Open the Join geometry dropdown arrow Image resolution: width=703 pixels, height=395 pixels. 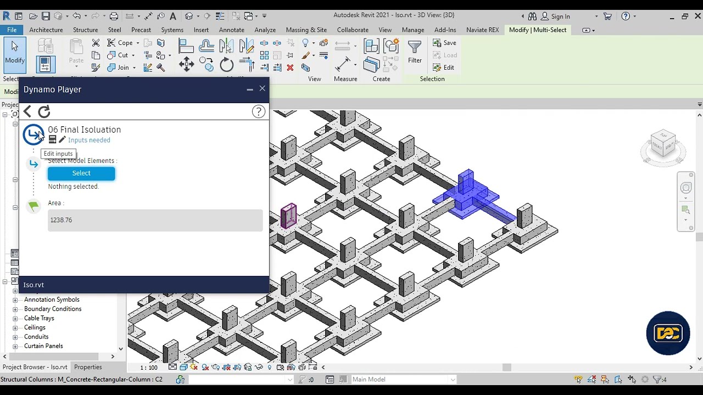(x=133, y=68)
